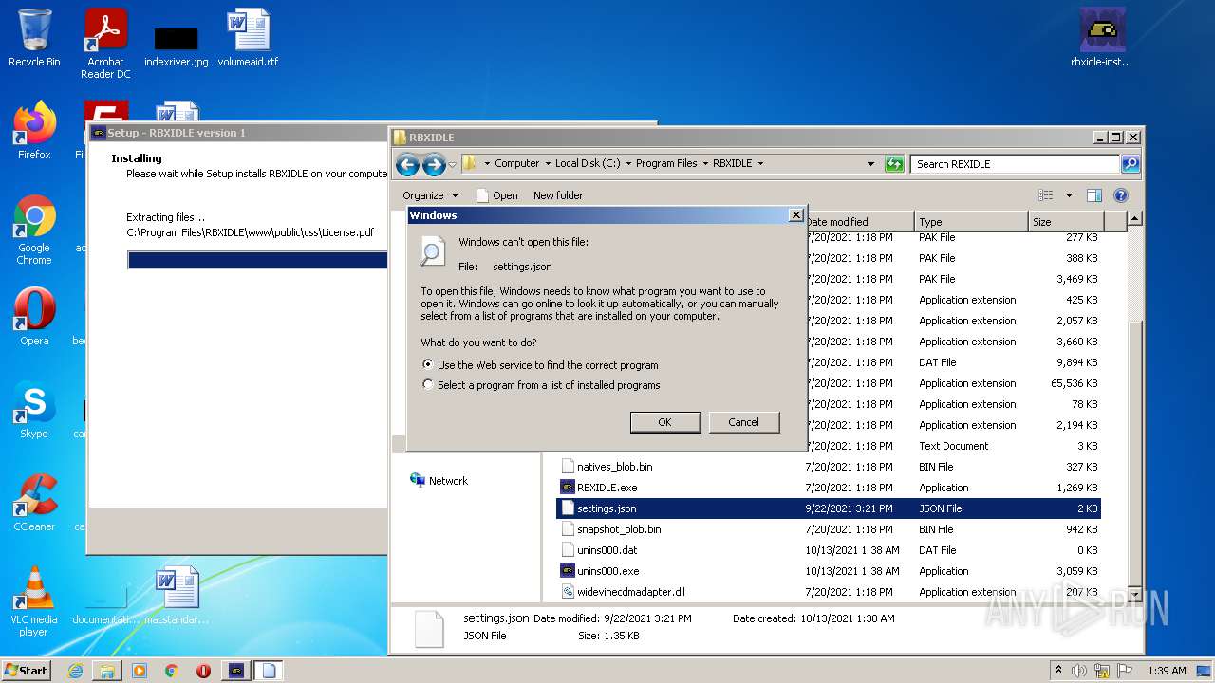Open Skype desktop shortcut
Image resolution: width=1215 pixels, height=683 pixels.
pos(34,410)
